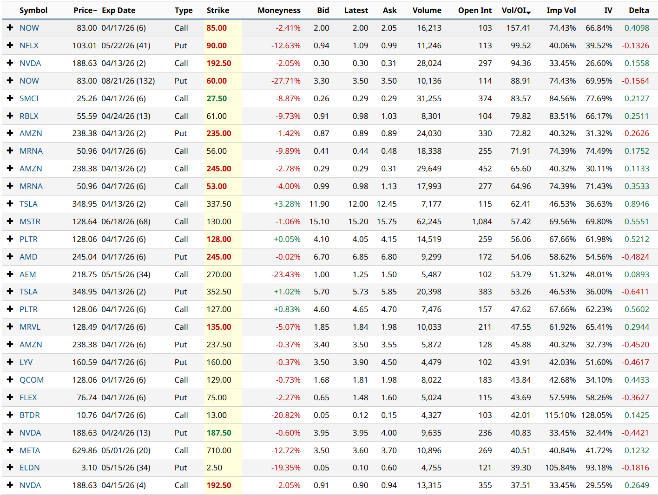Screen dimensions: 658x495
Task: Select the moneyness value -27.71%
Action: [x=286, y=81]
